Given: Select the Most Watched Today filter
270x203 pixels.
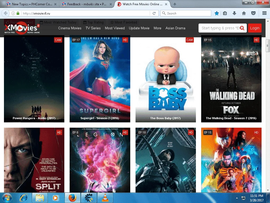Looking at the screenshot, I should click(x=58, y=22).
